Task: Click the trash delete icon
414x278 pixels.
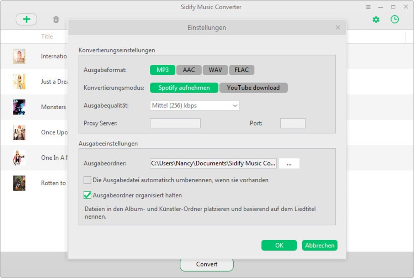Action: tap(56, 19)
